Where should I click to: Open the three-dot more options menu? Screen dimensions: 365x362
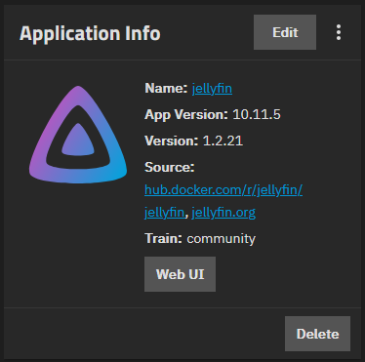point(339,32)
